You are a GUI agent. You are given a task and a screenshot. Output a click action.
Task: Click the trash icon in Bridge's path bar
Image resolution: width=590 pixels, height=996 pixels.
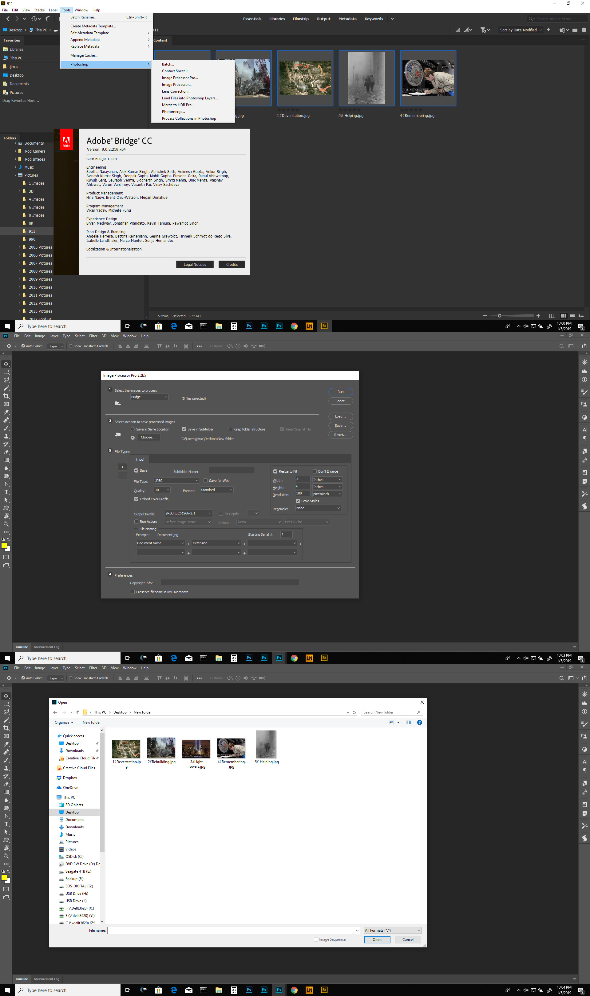[584, 30]
